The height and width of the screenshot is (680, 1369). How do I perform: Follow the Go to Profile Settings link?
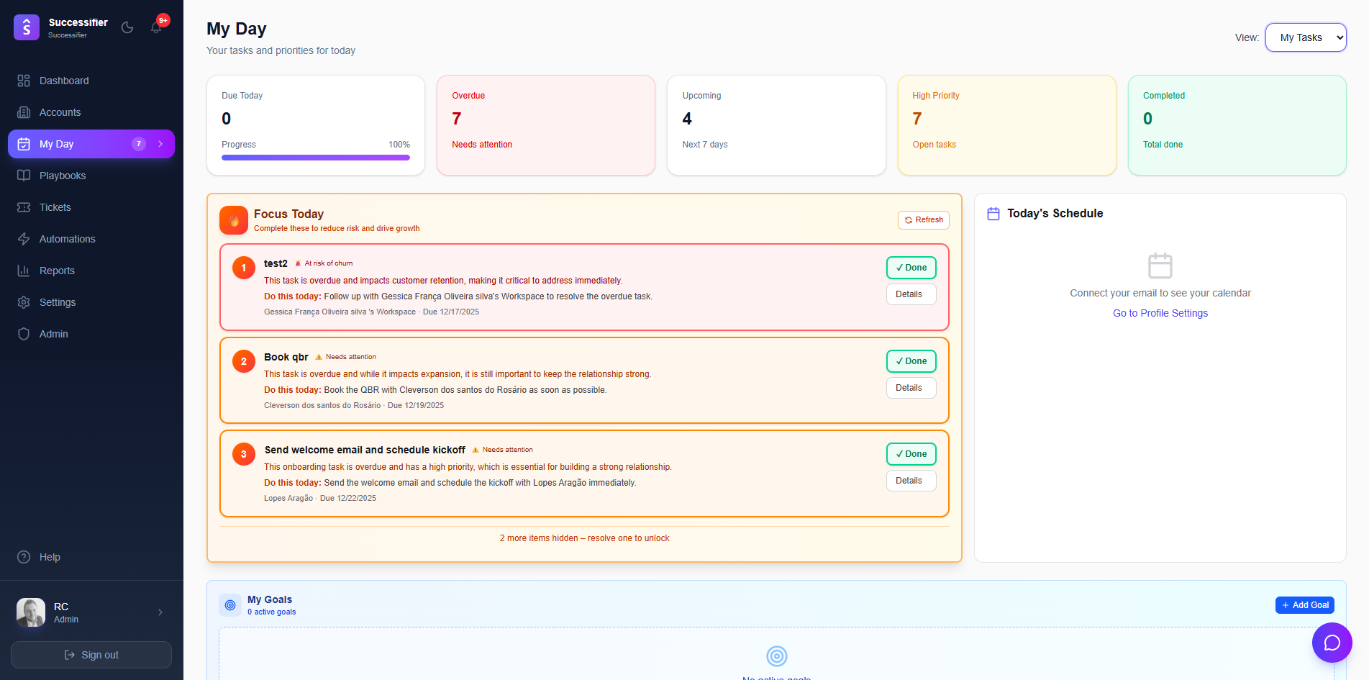[x=1160, y=313]
